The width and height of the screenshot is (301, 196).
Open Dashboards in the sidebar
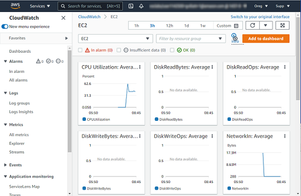(x=20, y=51)
